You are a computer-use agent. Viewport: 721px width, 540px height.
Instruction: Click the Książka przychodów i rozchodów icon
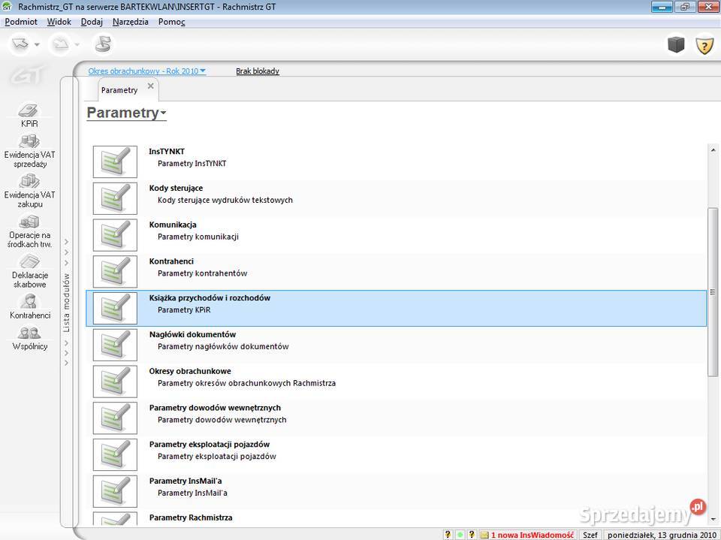tap(115, 308)
